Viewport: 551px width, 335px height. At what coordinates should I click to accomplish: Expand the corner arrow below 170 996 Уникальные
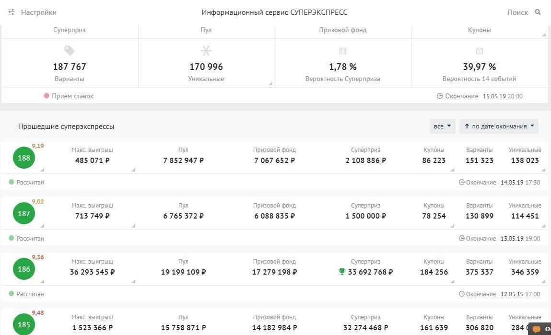[x=270, y=83]
